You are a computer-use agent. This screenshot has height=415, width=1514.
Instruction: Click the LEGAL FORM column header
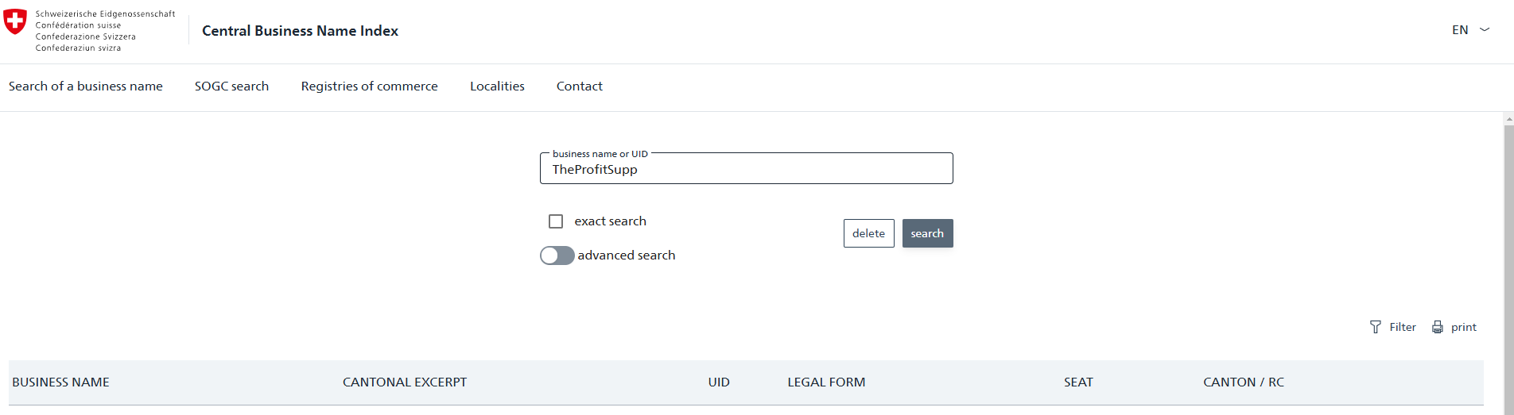click(x=826, y=382)
